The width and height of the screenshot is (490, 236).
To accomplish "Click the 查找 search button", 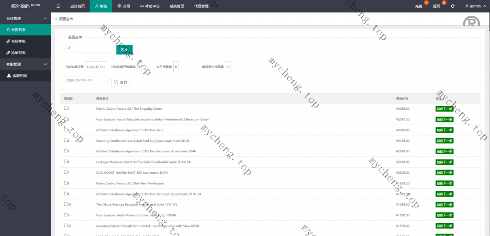I will coord(121,82).
